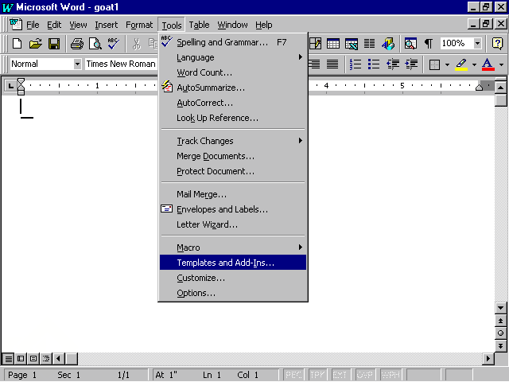This screenshot has width=509, height=382.
Task: Apply the red Font Color
Action: [488, 64]
